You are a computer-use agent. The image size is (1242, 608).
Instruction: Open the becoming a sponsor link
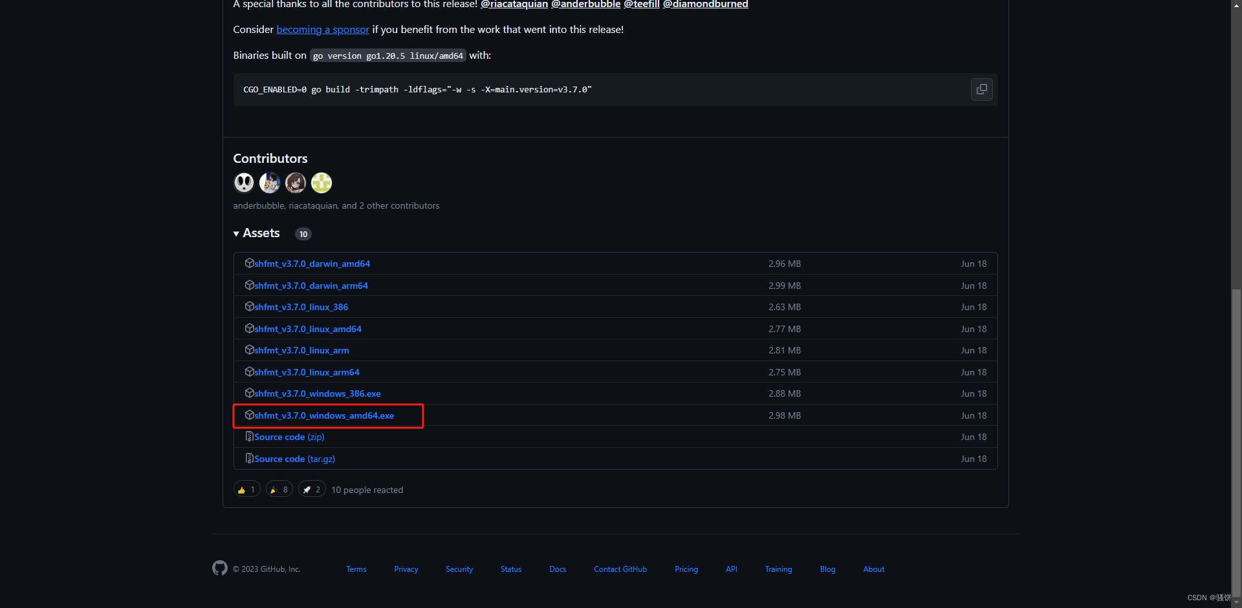[x=323, y=29]
